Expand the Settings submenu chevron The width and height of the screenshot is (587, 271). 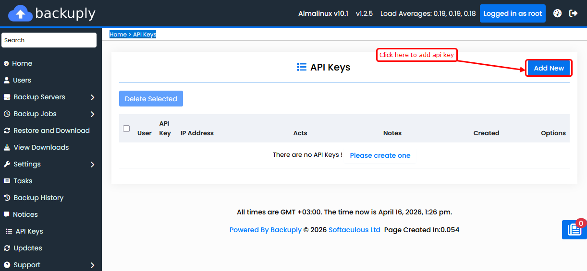click(92, 165)
